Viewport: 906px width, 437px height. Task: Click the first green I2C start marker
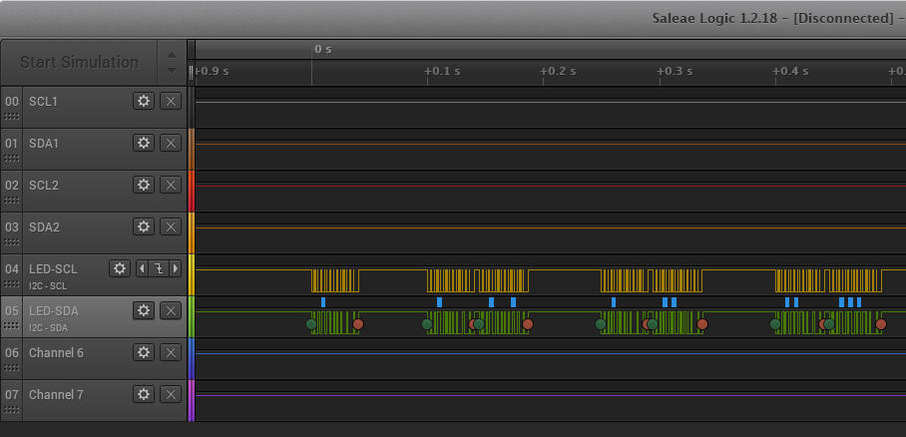click(311, 324)
